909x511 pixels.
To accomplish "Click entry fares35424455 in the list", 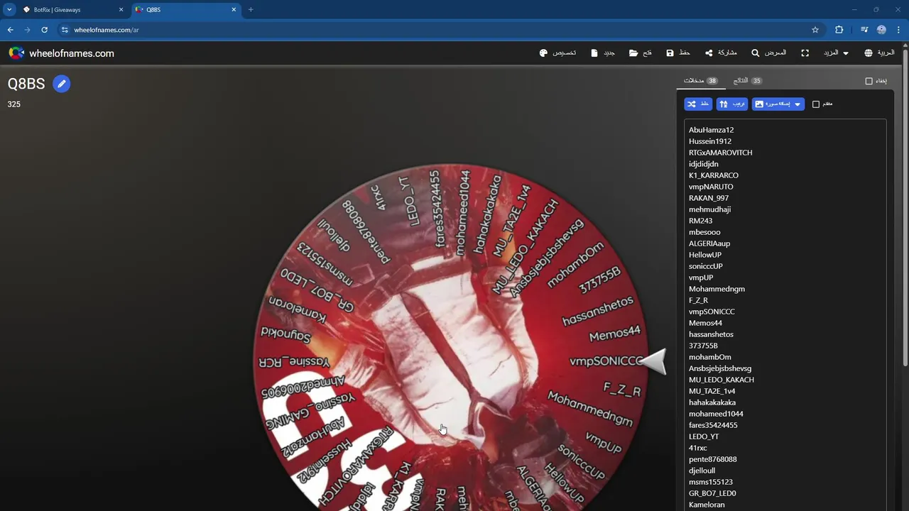I will pyautogui.click(x=713, y=425).
